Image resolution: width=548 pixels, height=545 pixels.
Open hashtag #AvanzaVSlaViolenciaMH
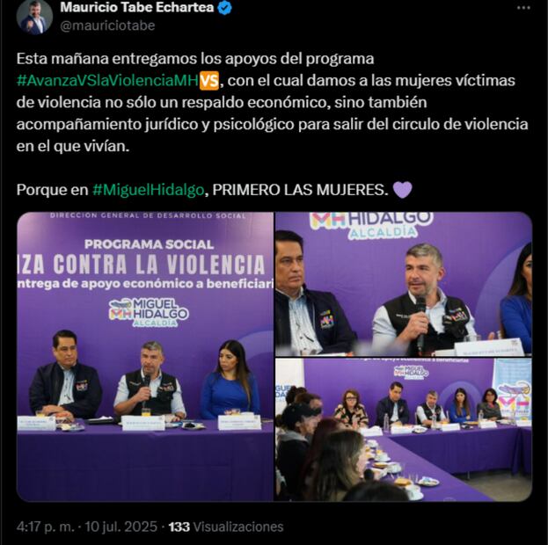[x=107, y=81]
